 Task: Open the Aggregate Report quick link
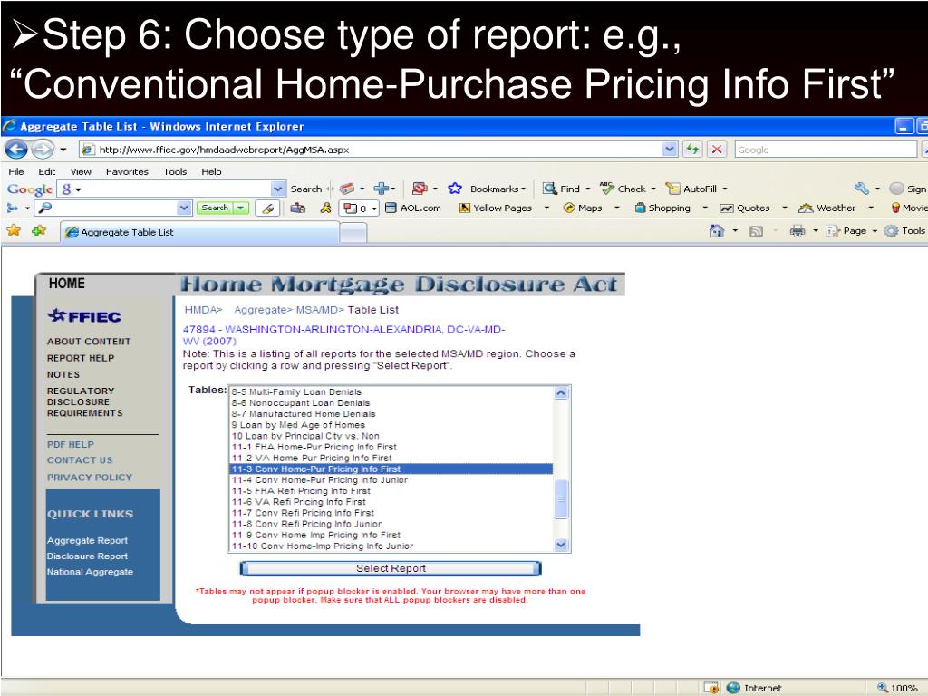(88, 540)
